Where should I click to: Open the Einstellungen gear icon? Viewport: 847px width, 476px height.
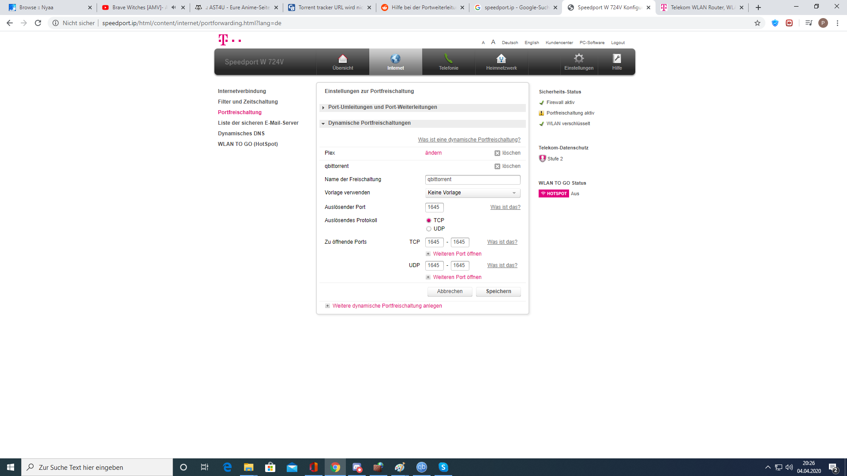pyautogui.click(x=579, y=59)
